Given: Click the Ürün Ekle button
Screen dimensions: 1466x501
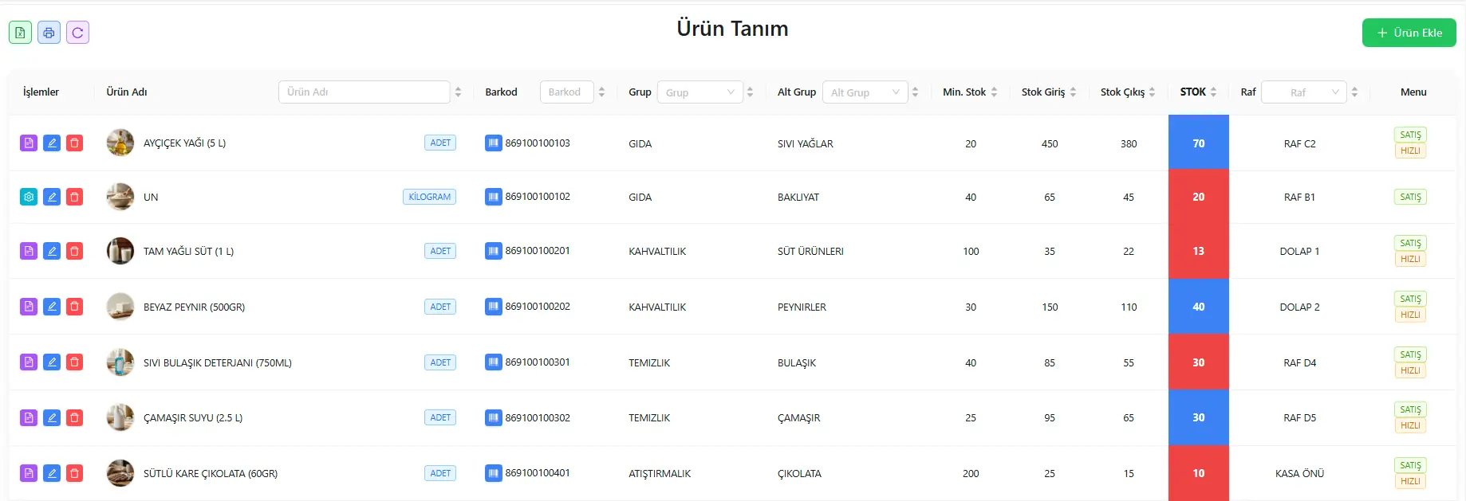Looking at the screenshot, I should [x=1409, y=33].
